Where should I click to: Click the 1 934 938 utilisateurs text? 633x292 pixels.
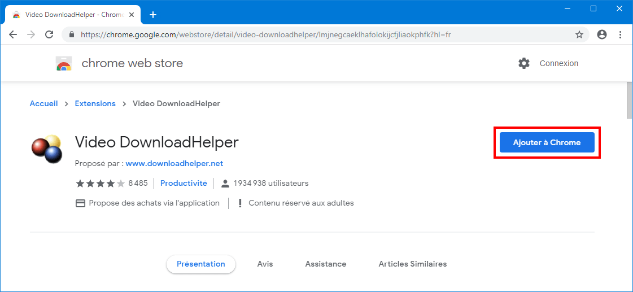point(271,184)
